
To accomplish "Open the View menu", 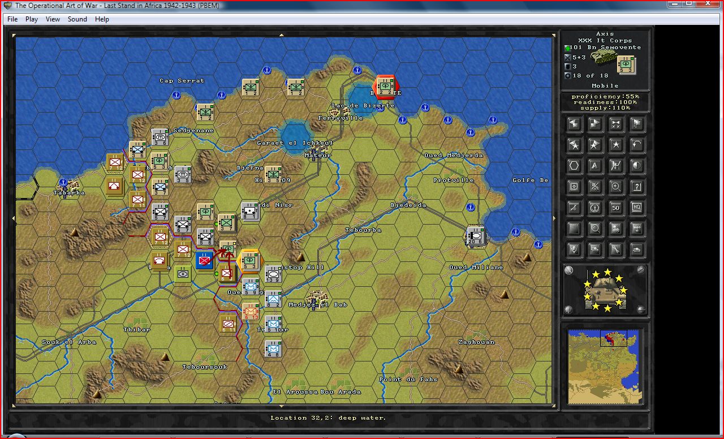I will click(53, 19).
